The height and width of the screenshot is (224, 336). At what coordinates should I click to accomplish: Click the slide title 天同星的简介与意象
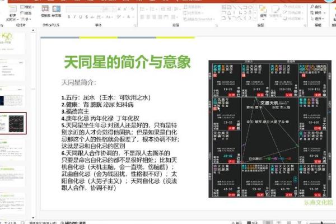(127, 62)
